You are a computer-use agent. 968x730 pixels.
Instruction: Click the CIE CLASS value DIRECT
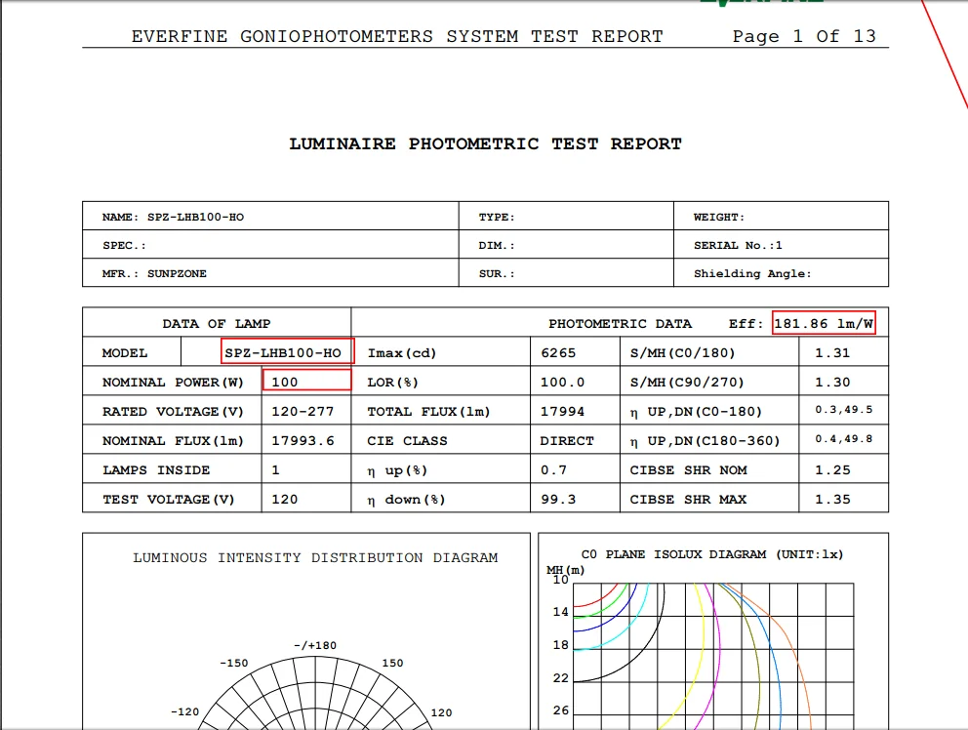(566, 441)
